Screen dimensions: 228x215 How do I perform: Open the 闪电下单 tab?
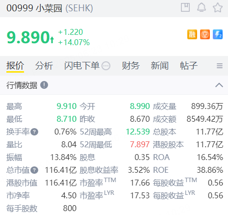[x=82, y=66]
